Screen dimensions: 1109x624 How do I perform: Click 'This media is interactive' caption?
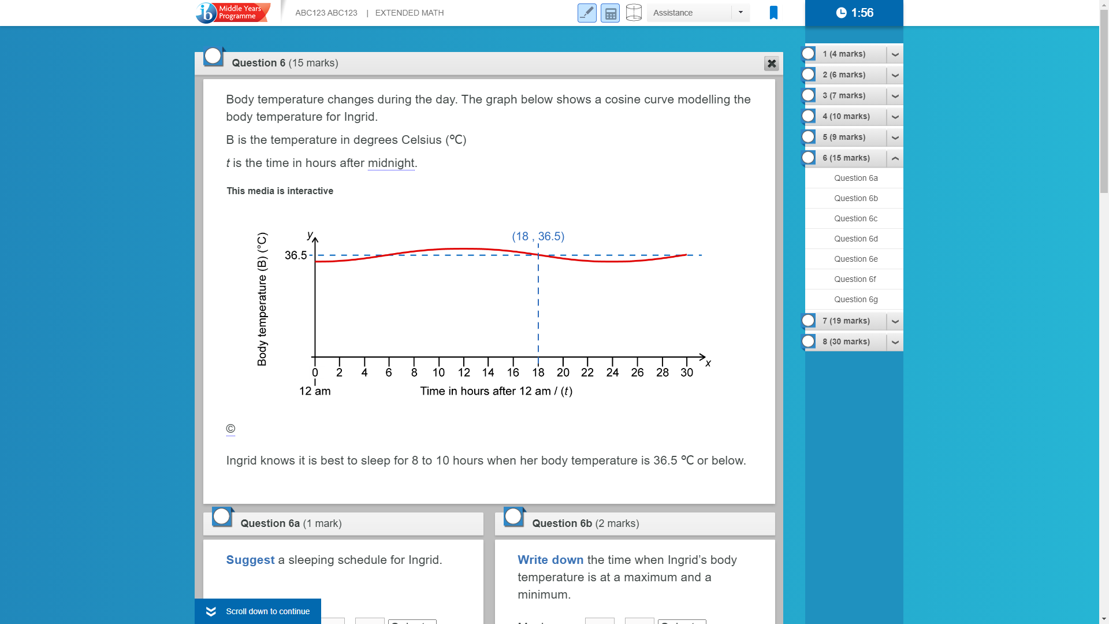(x=280, y=191)
